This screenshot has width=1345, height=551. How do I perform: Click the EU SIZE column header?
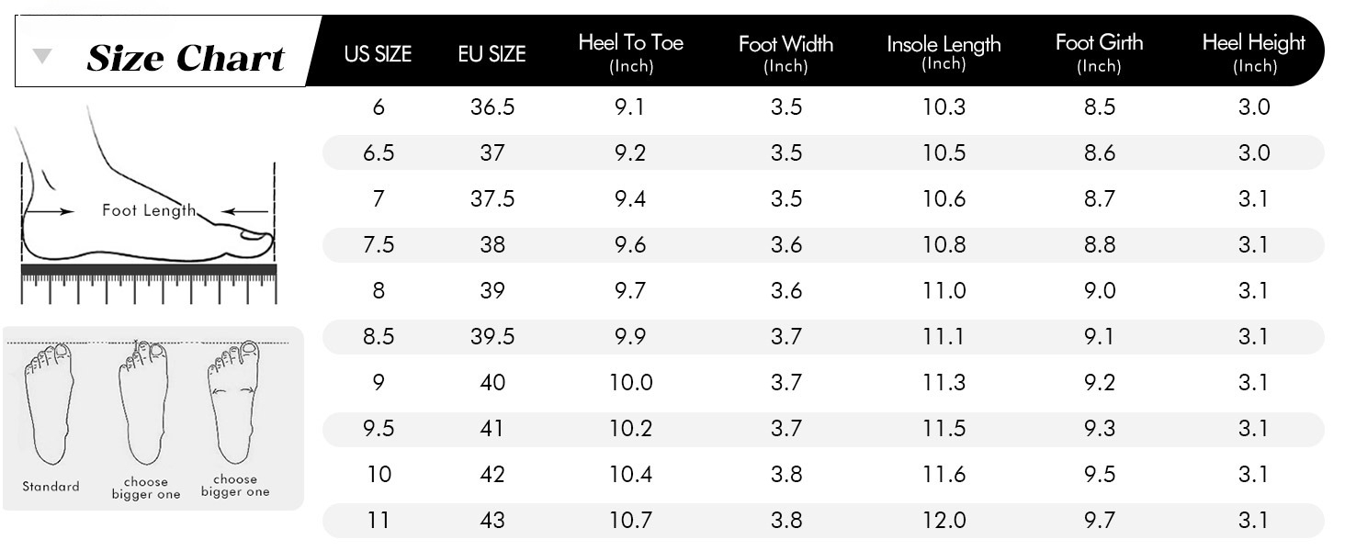492,54
